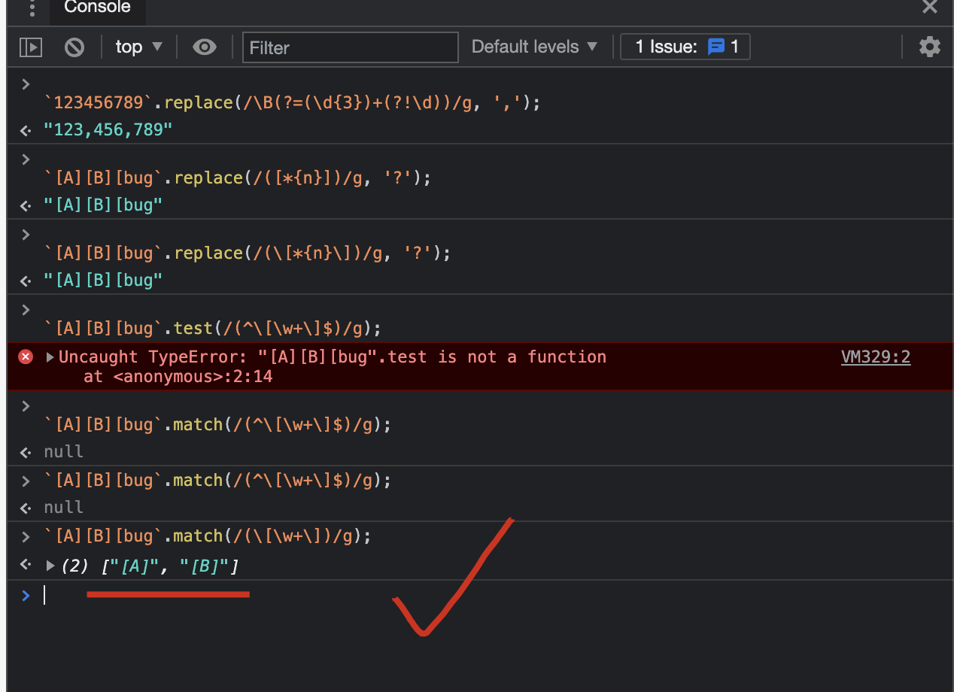The image size is (954, 692).
Task: Click the blue console prompt chevron
Action: tap(26, 595)
